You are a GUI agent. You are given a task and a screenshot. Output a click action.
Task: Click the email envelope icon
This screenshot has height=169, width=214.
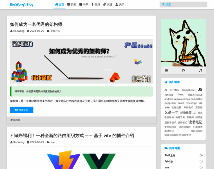pyautogui.click(x=166, y=70)
